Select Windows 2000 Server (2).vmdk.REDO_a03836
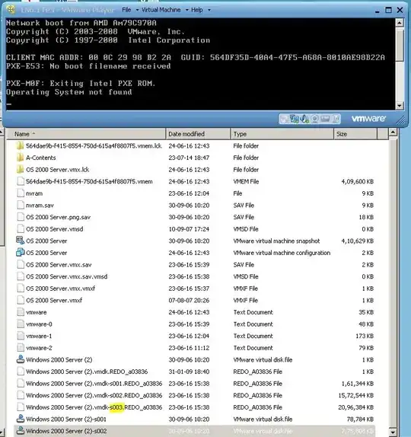 point(87,372)
